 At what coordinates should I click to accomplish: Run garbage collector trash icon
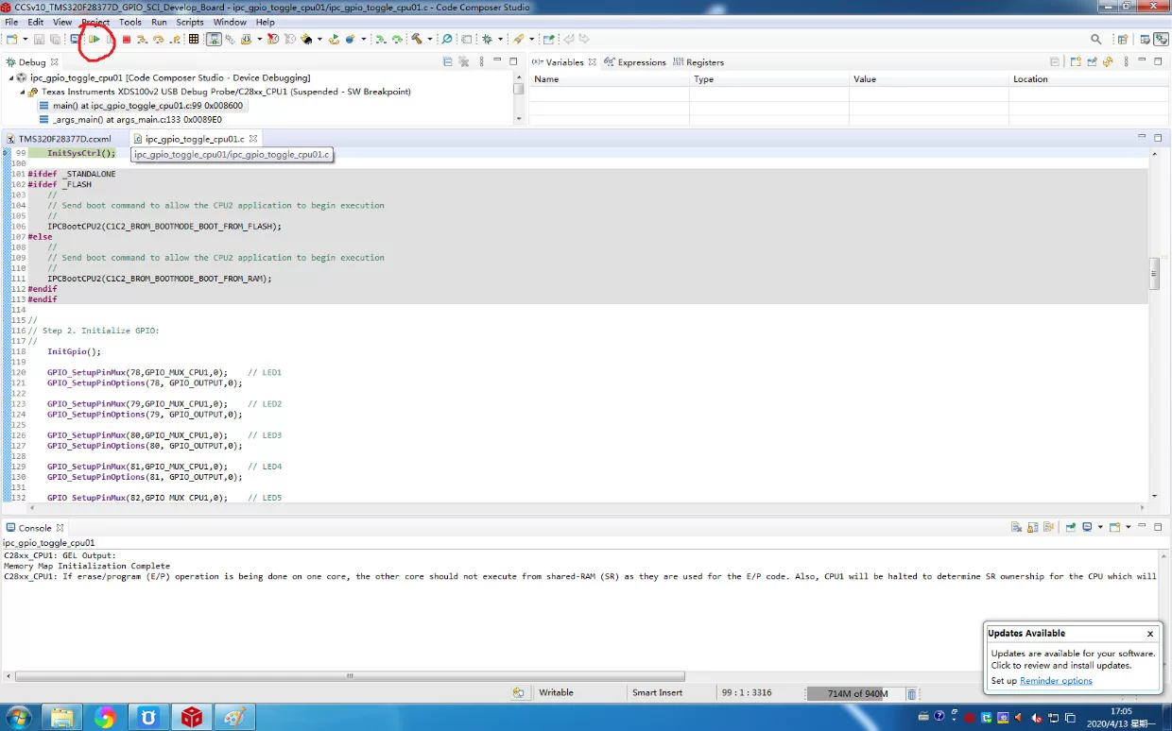(911, 693)
